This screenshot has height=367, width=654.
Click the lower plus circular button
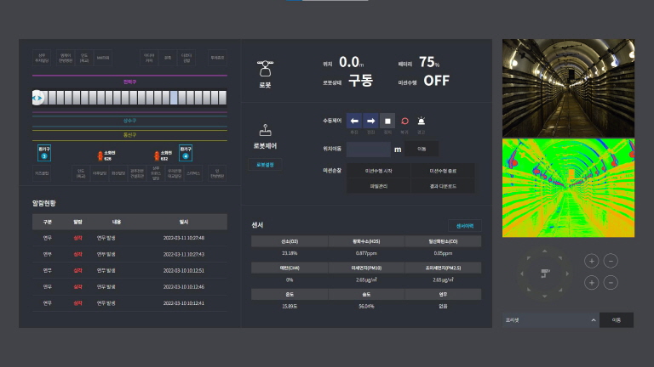pyautogui.click(x=592, y=282)
